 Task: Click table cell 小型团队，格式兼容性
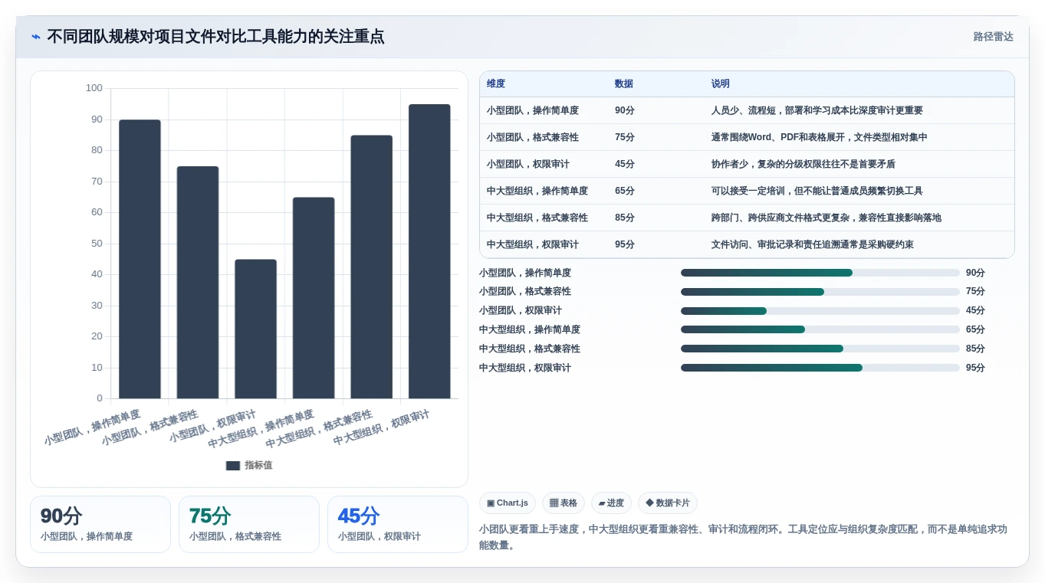click(533, 137)
